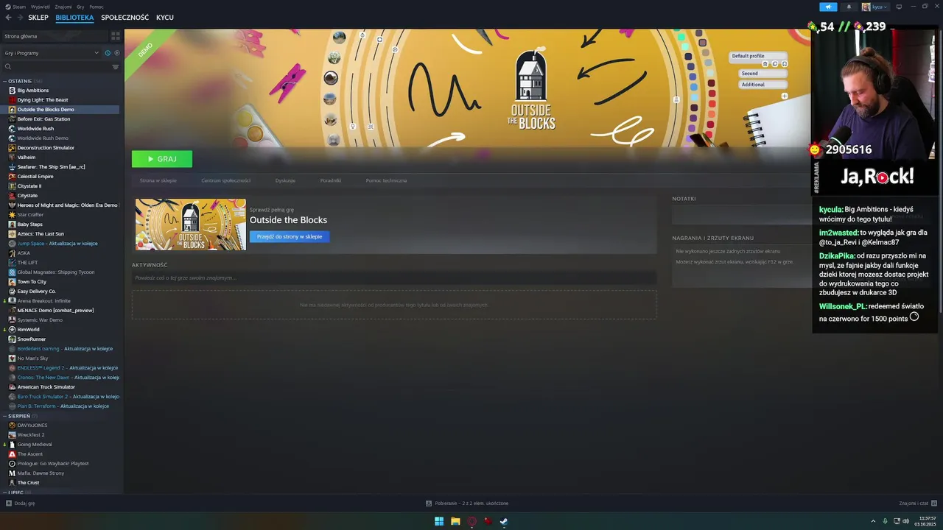Click Wreckfest 2 in the list
Viewport: 943px width, 530px height.
click(31, 435)
